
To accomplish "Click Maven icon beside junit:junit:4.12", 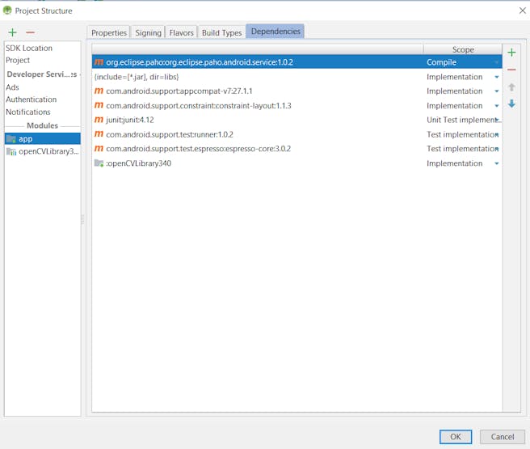I will point(99,120).
